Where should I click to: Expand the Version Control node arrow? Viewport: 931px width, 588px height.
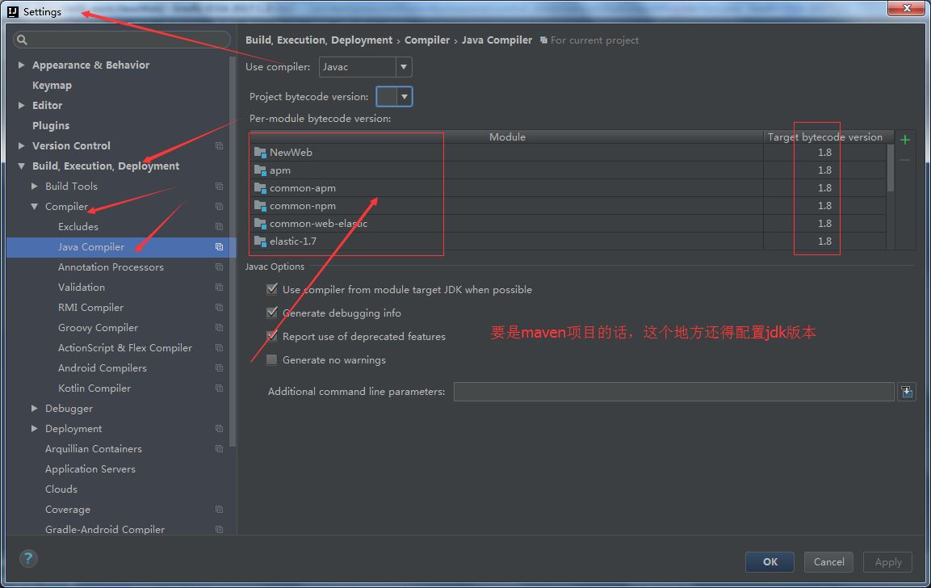coord(21,145)
